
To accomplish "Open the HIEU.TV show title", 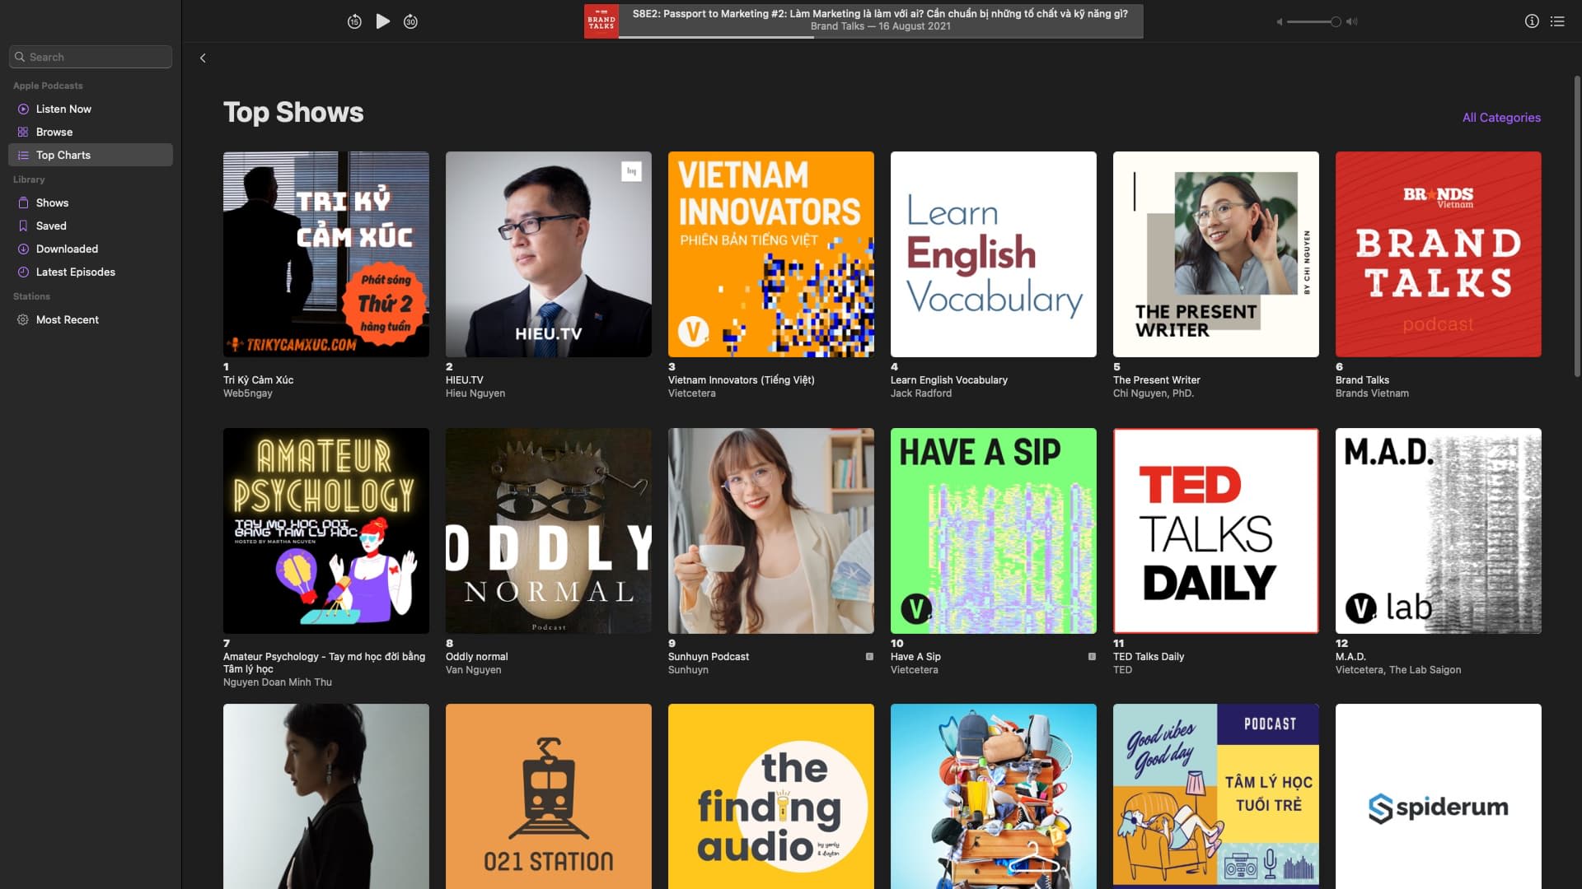I will (x=465, y=380).
